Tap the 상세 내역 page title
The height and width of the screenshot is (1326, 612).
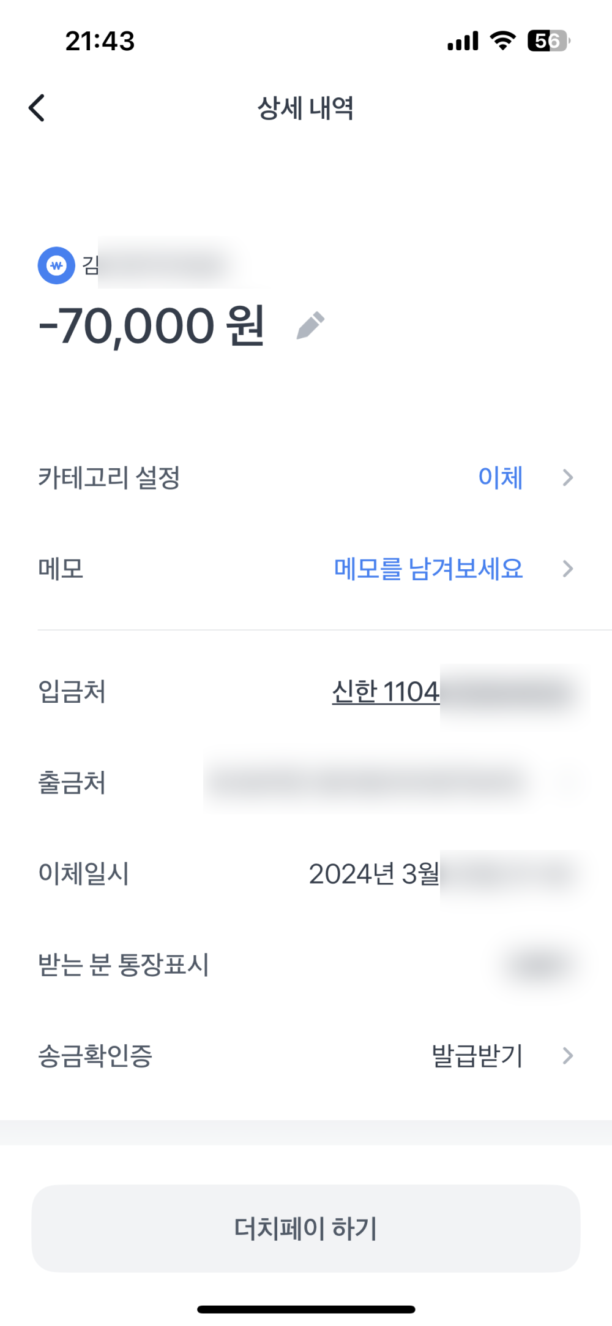(x=305, y=108)
